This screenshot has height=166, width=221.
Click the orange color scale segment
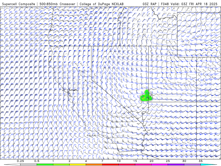point(94,165)
